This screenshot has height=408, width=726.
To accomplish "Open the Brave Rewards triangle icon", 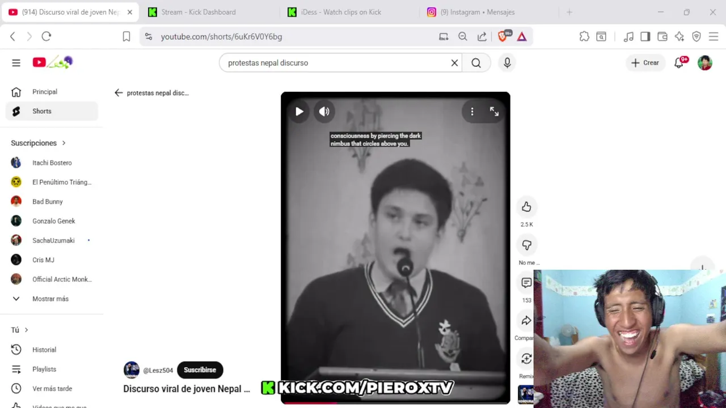I will click(x=522, y=36).
